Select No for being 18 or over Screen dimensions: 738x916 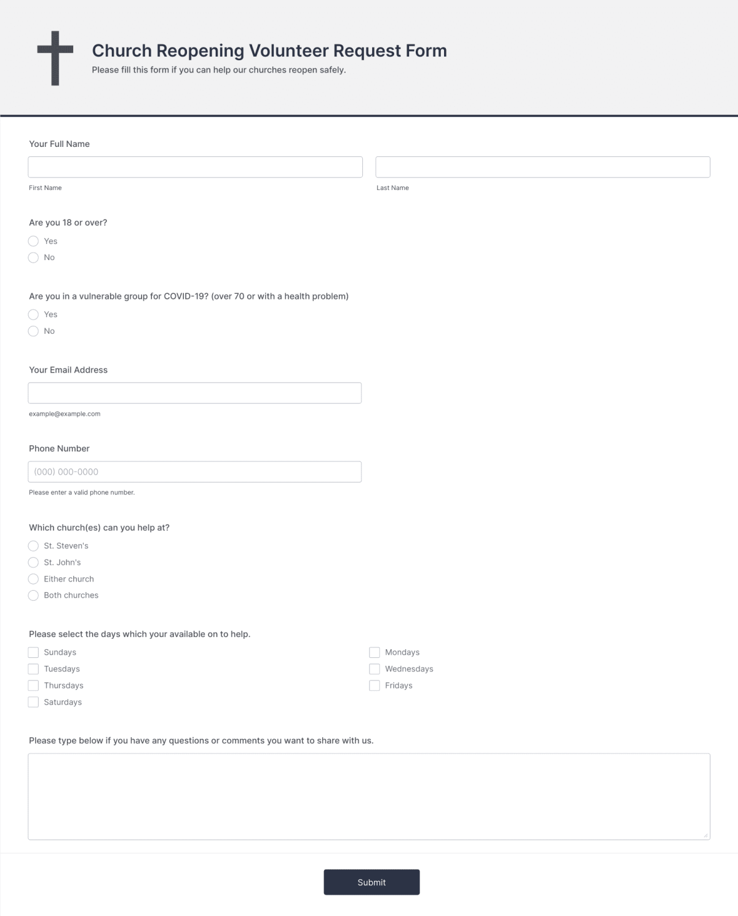point(33,258)
